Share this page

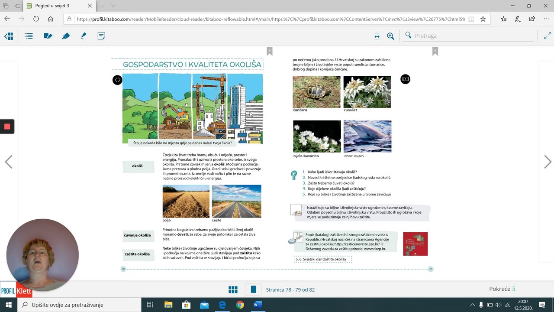[x=532, y=19]
